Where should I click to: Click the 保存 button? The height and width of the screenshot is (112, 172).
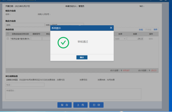pos(64,105)
